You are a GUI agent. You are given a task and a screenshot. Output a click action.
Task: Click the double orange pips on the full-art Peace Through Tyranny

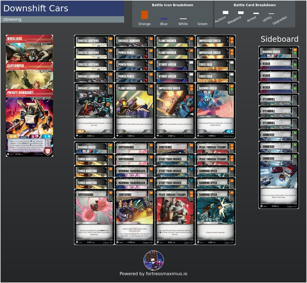coord(191,194)
